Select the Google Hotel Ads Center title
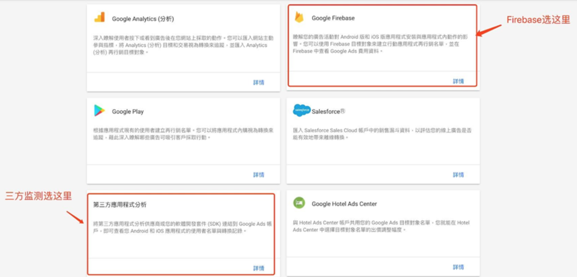 [x=344, y=204]
